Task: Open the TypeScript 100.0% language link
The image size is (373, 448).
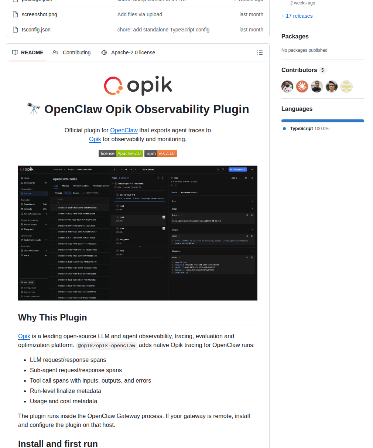Action: 309,129
